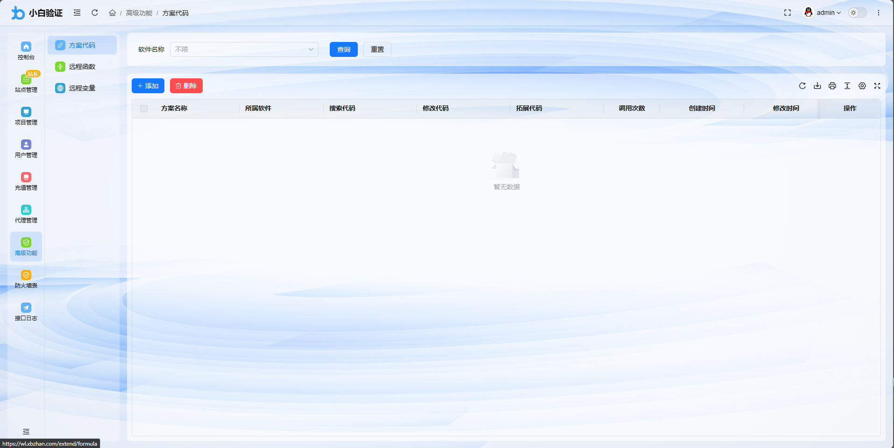Print the table using the printer icon
This screenshot has width=894, height=448.
pyautogui.click(x=832, y=86)
